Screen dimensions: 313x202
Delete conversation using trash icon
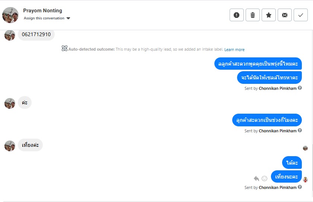click(253, 15)
